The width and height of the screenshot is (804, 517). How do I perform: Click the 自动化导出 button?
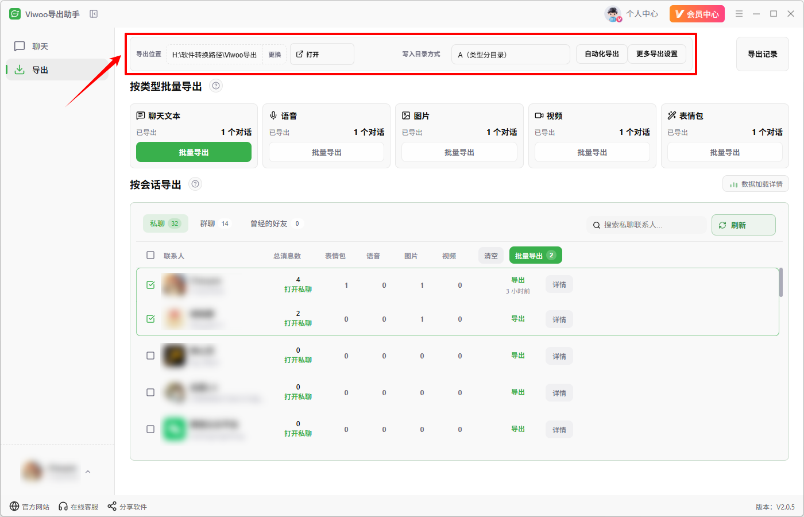(x=602, y=54)
